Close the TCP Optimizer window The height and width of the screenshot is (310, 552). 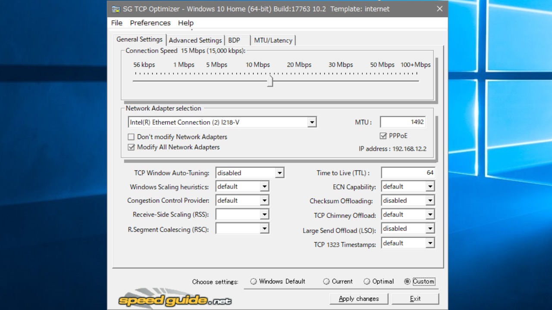[439, 9]
